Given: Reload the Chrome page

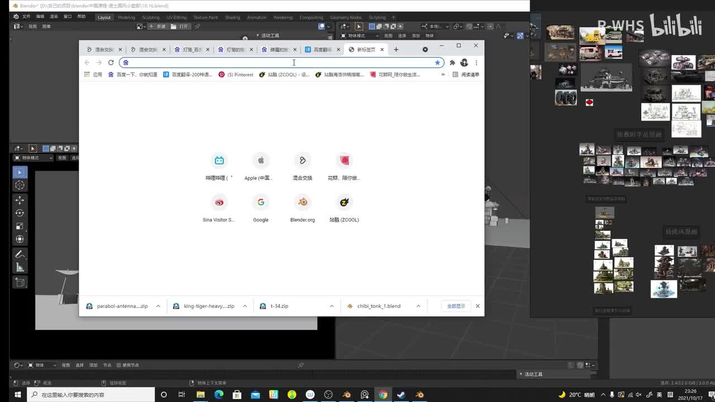Looking at the screenshot, I should 111,63.
